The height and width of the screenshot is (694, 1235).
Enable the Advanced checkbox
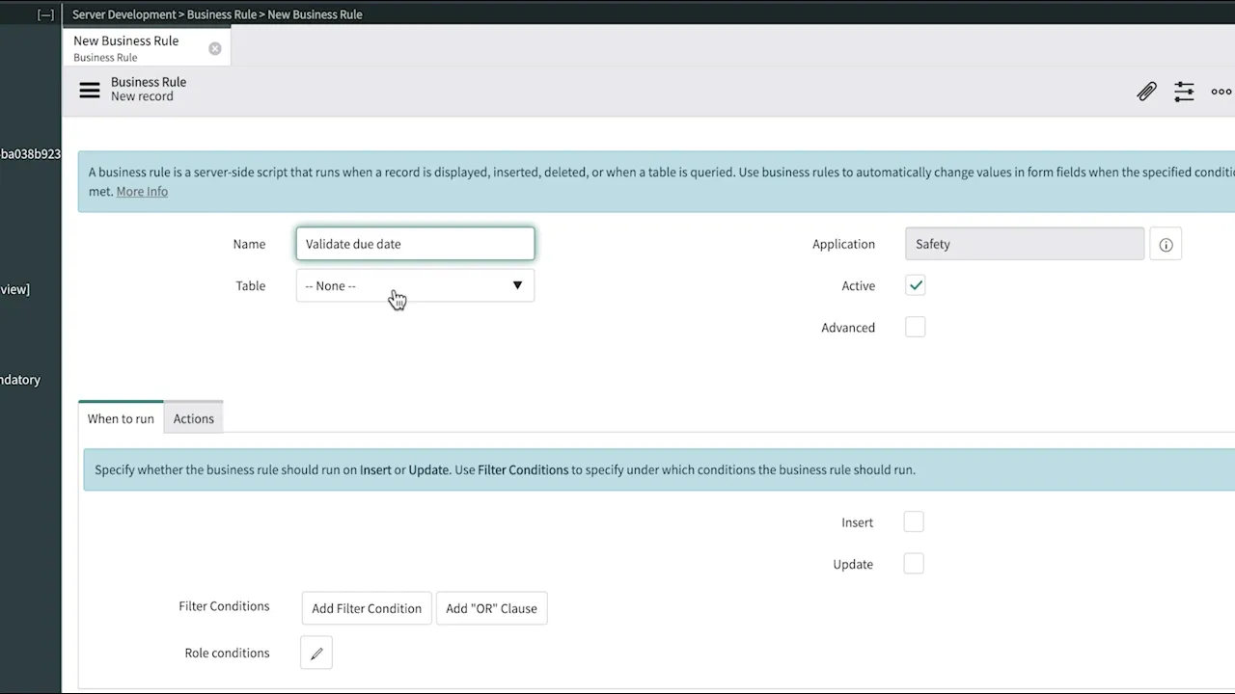[915, 327]
